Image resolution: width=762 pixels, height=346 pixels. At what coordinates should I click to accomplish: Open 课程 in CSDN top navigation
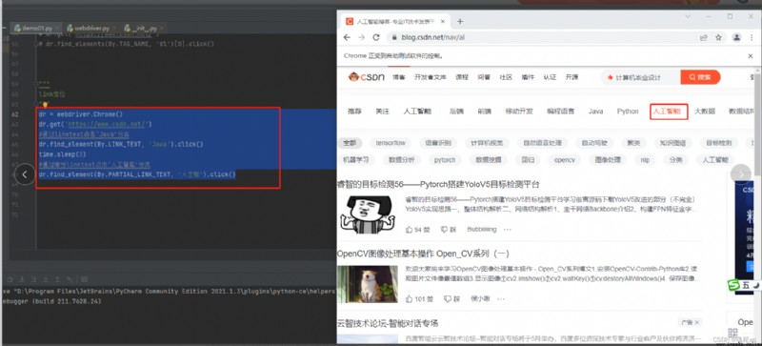[x=462, y=77]
